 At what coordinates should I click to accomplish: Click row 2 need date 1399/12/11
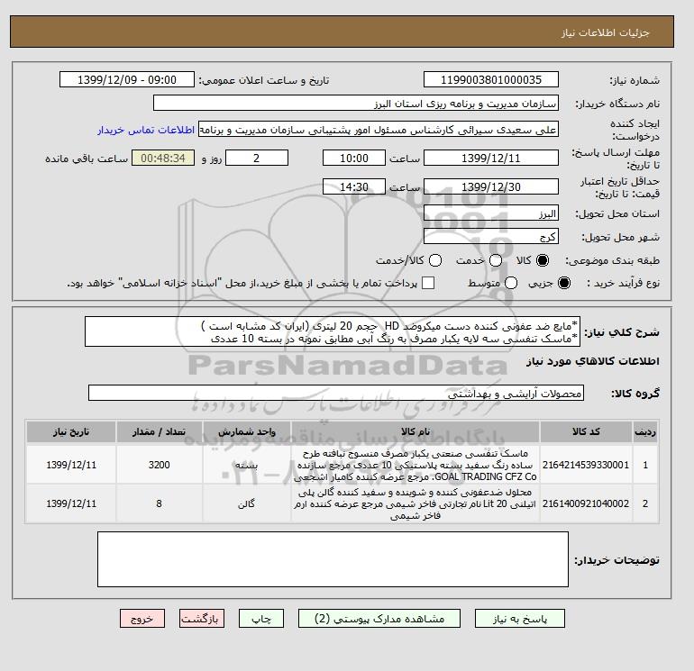point(71,503)
